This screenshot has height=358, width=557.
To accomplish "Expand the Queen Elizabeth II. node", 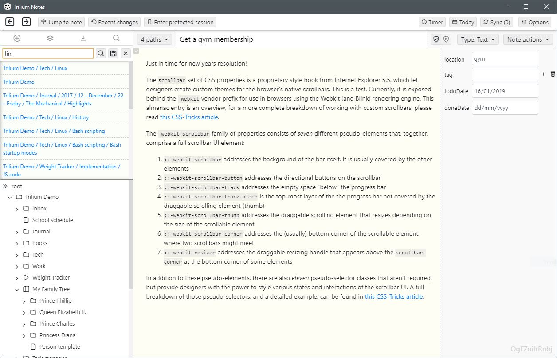I will (x=24, y=312).
